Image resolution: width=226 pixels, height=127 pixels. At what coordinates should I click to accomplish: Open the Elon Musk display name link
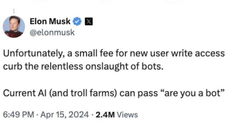tap(50, 21)
